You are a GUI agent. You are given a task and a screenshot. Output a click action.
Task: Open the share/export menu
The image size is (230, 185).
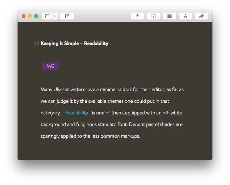click(x=137, y=16)
